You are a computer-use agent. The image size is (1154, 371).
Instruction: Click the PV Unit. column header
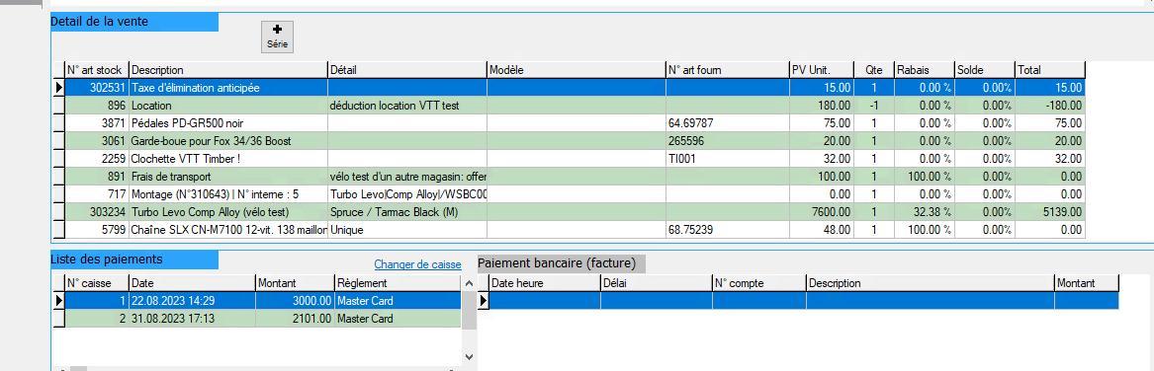(822, 70)
